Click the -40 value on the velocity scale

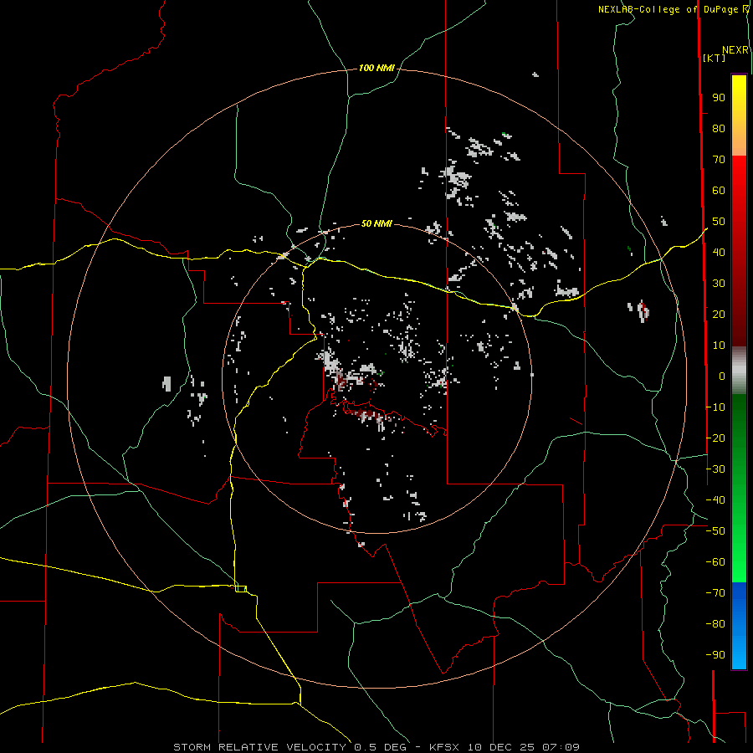click(x=715, y=500)
